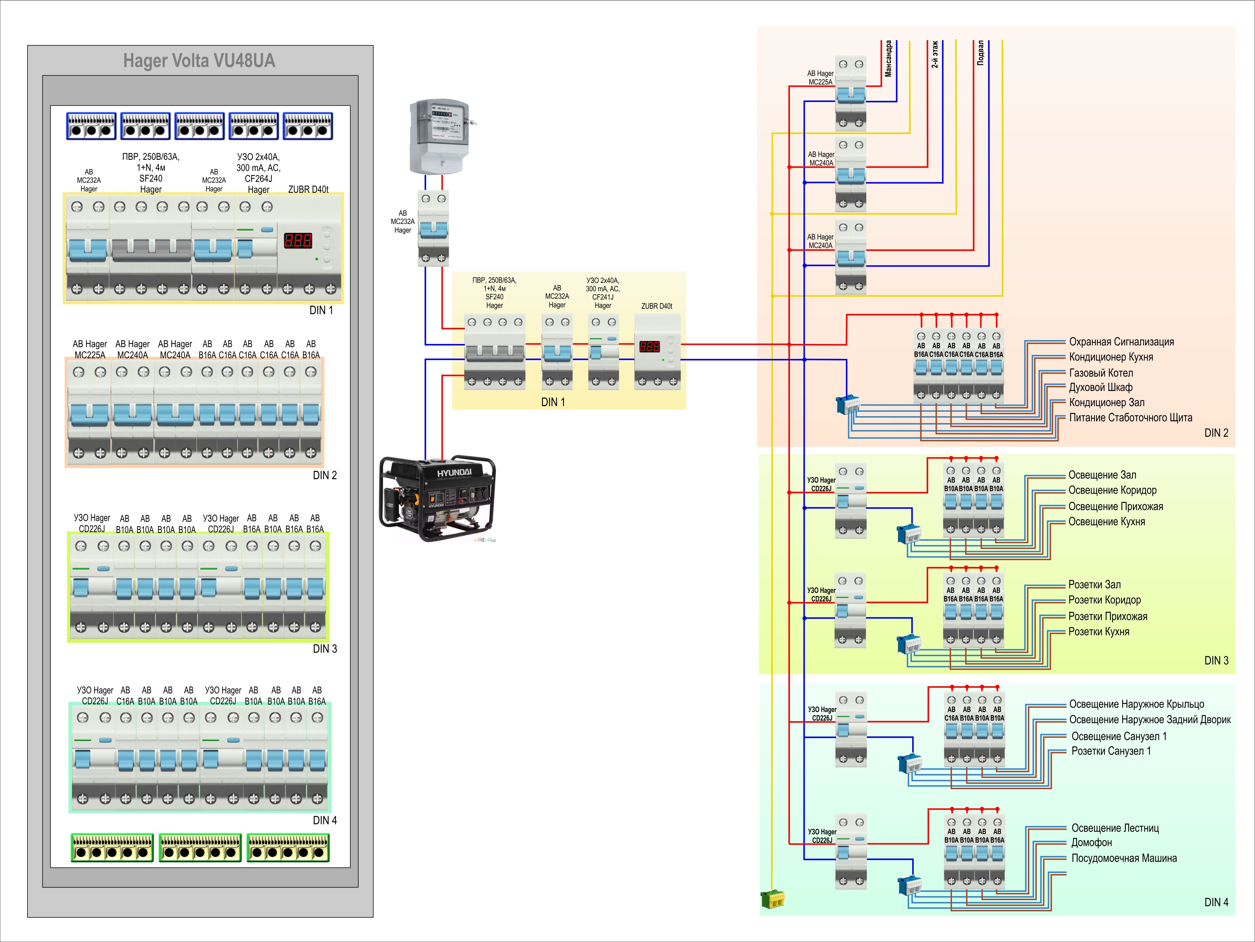The width and height of the screenshot is (1255, 942).
Task: Select the Освещение Прихожая label
Action: (x=1116, y=506)
